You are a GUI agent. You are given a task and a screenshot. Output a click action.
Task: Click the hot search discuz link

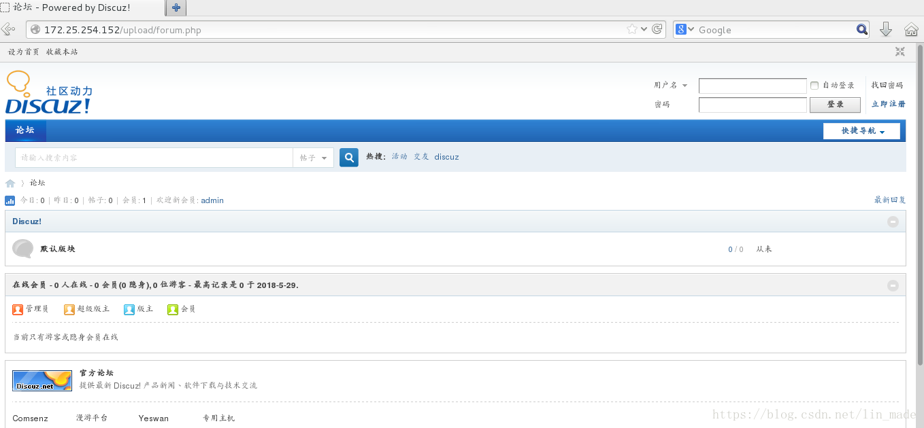446,157
